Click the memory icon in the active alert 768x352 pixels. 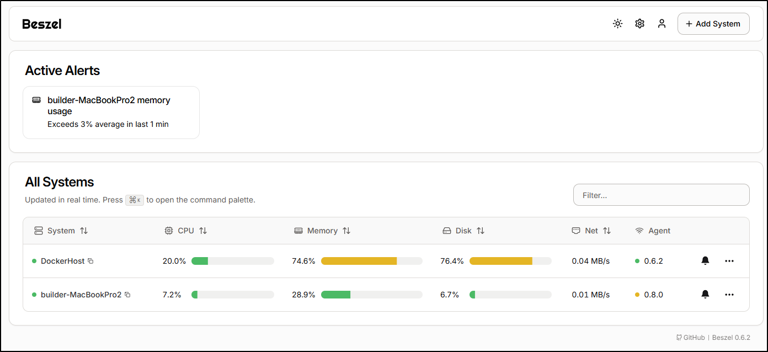click(36, 100)
